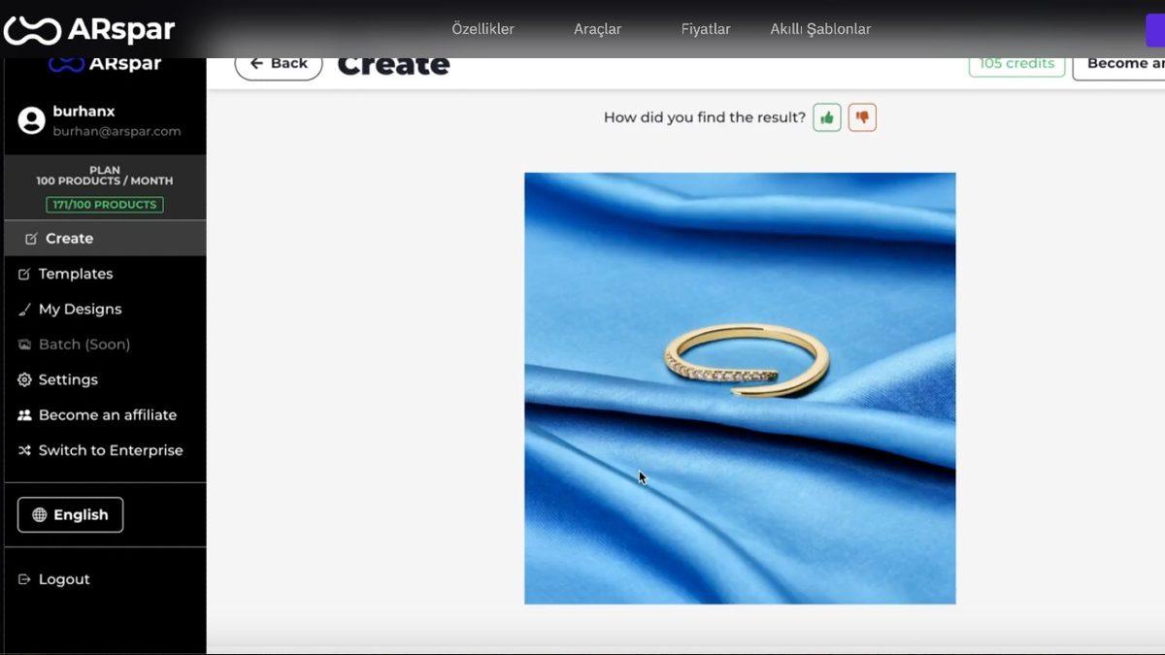This screenshot has width=1165, height=655.
Task: Click the thumbs up feedback icon
Action: 827,117
